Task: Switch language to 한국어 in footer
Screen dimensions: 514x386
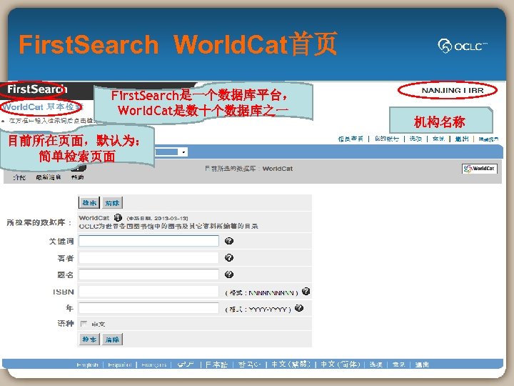Action: 249,365
